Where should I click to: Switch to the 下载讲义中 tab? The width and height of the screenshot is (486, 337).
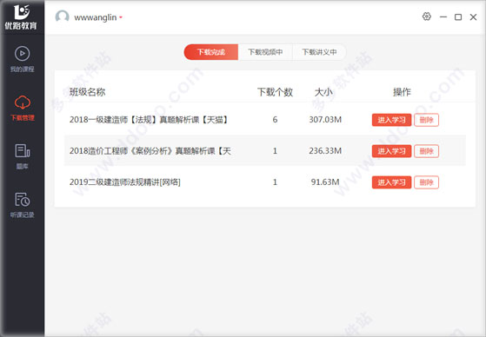point(319,52)
